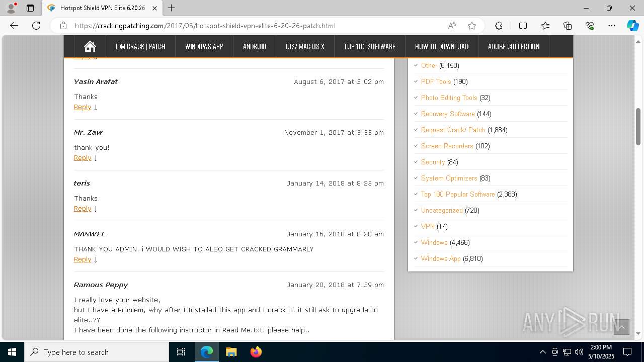
Task: Select the Hotspot Shield VPN Elite tab
Action: tap(102, 8)
